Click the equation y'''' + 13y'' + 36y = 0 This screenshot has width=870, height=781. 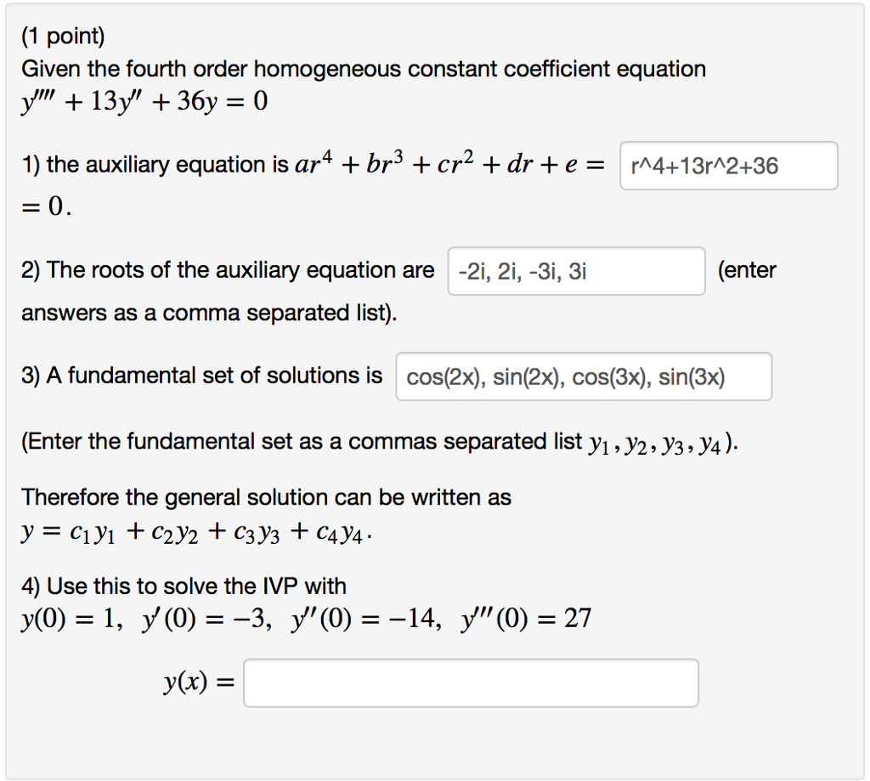pyautogui.click(x=142, y=100)
